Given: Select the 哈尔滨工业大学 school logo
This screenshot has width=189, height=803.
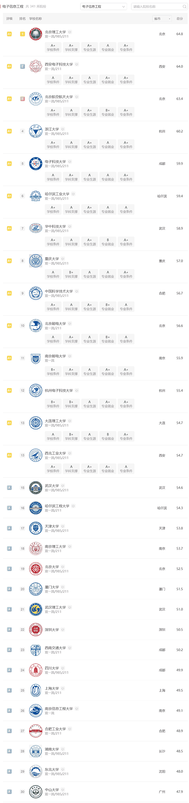Looking at the screenshot, I should pyautogui.click(x=35, y=196).
